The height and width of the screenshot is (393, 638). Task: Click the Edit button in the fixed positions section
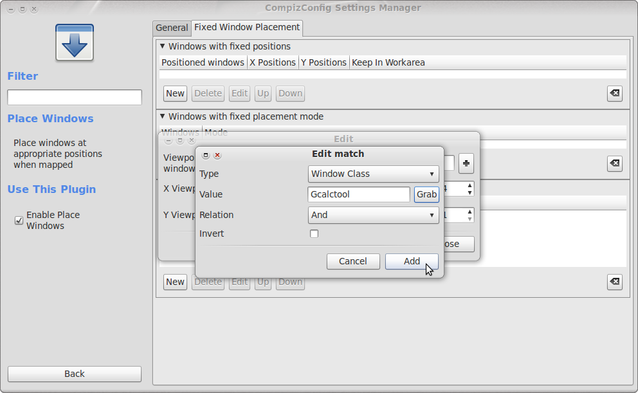pyautogui.click(x=240, y=93)
